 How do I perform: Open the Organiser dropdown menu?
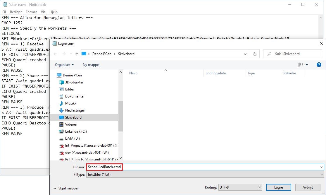coord(64,65)
